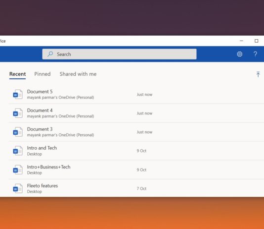
Task: Click Desktop location under Fleeto features
Action: click(x=35, y=191)
